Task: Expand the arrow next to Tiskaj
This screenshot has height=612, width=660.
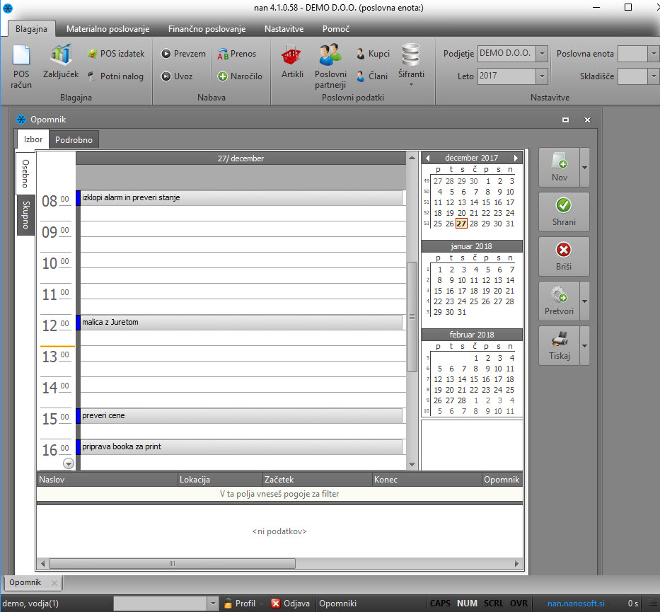Action: (584, 345)
